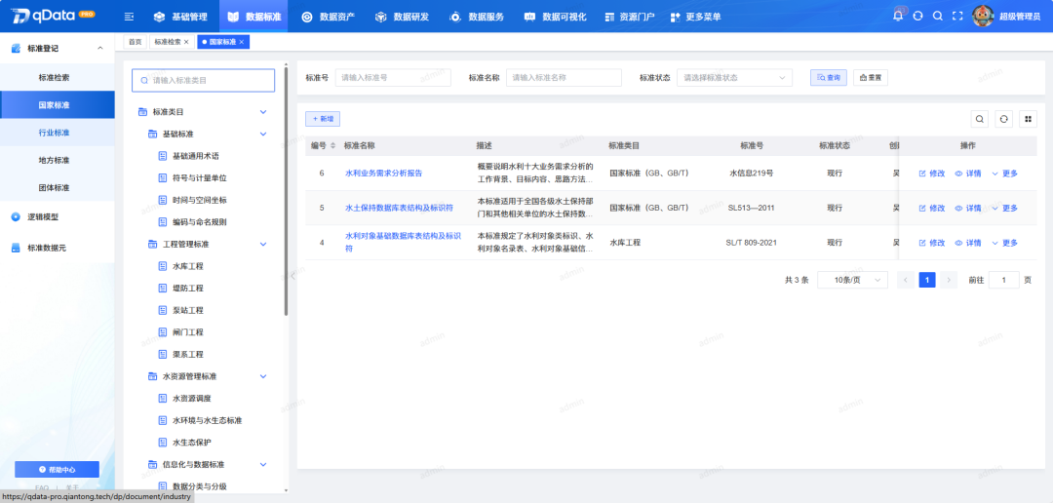The height and width of the screenshot is (503, 1053).
Task: Click the table search toggle icon
Action: (980, 119)
